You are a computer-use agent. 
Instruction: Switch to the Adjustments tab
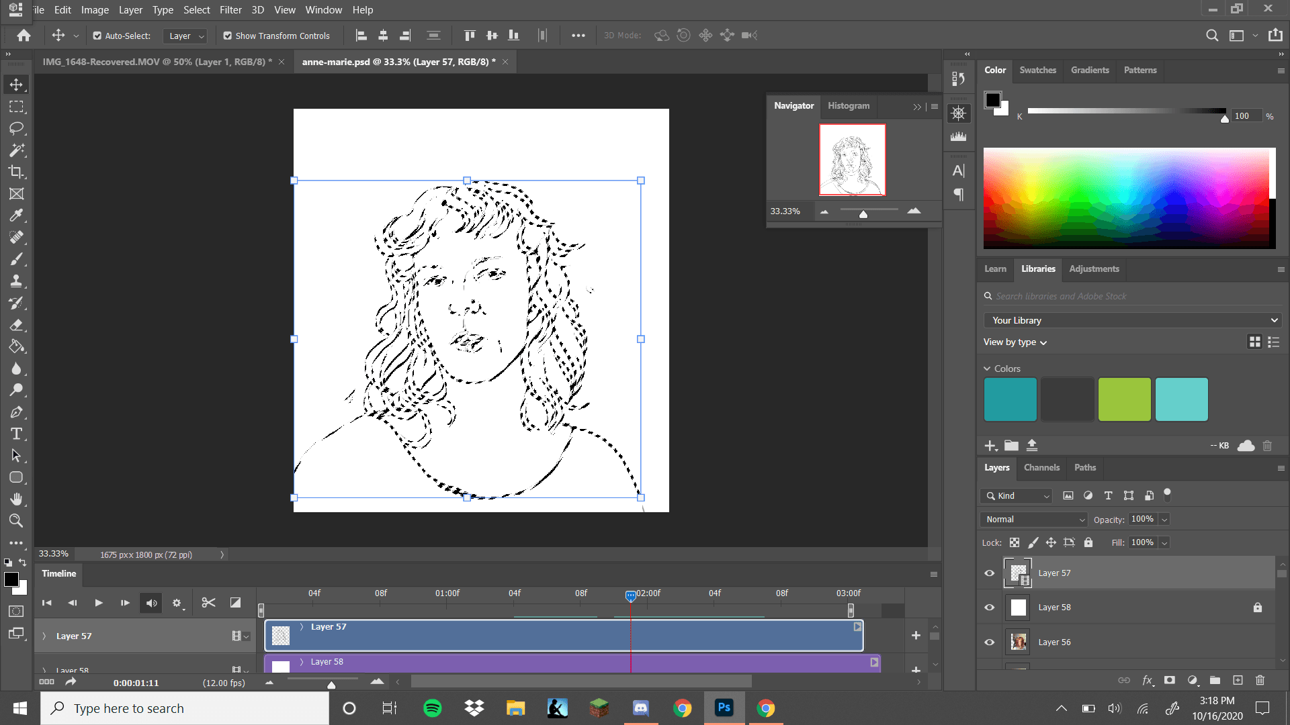click(1094, 269)
